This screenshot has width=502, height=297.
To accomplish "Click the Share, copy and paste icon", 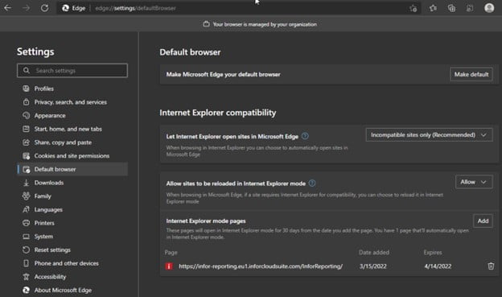I will [26, 142].
